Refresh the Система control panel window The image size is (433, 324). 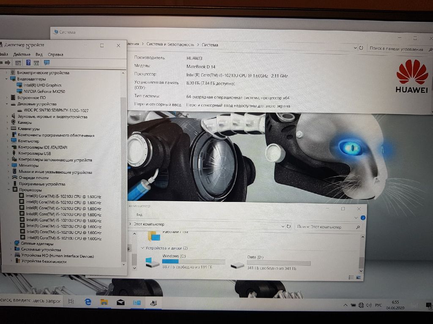point(361,48)
